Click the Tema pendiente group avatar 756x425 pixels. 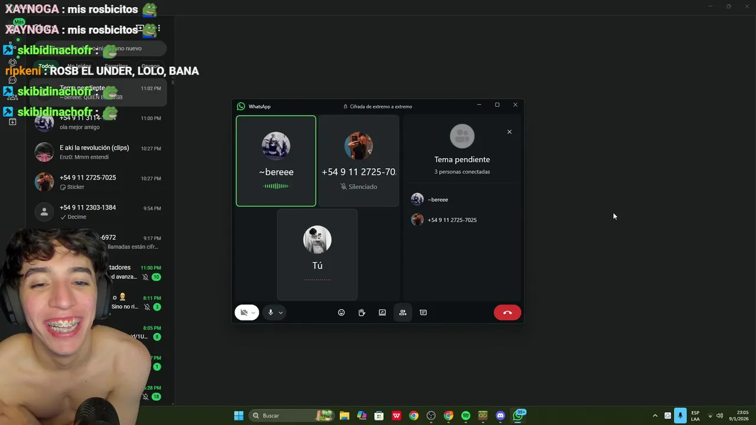(462, 136)
